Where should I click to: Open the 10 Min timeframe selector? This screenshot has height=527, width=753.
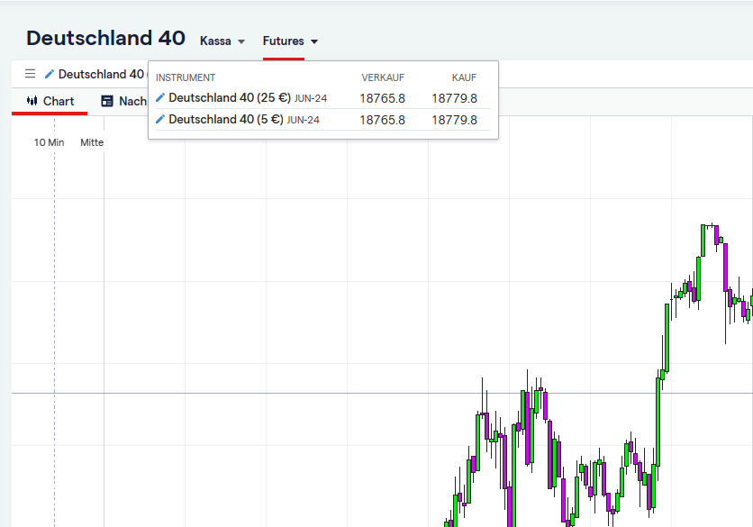(50, 142)
